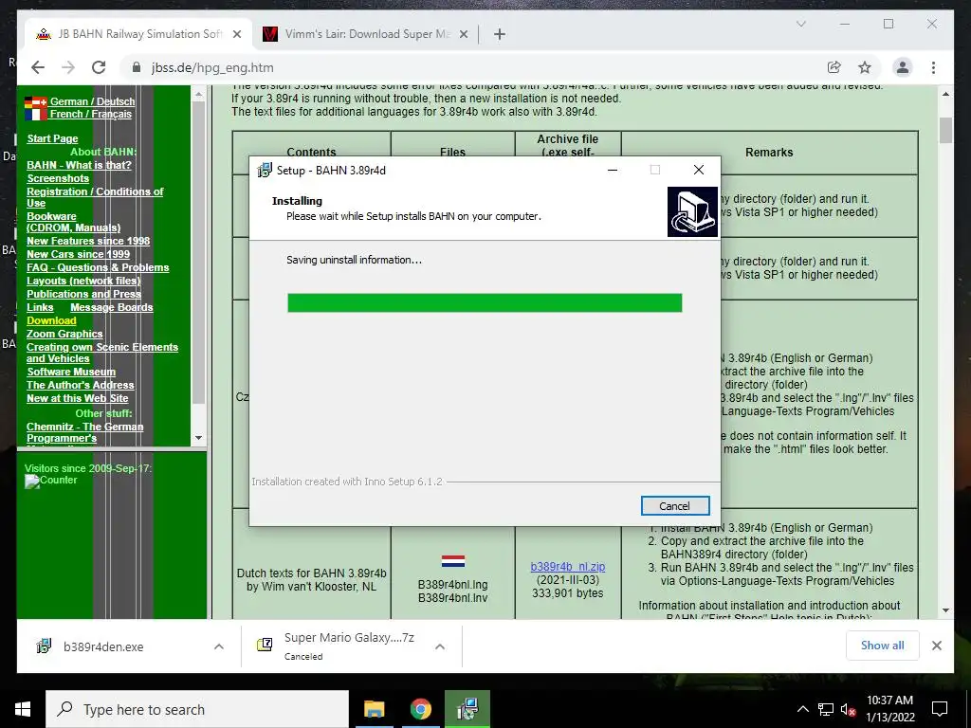Open Software Museum link
Viewport: 971px width, 728px height.
pos(71,372)
